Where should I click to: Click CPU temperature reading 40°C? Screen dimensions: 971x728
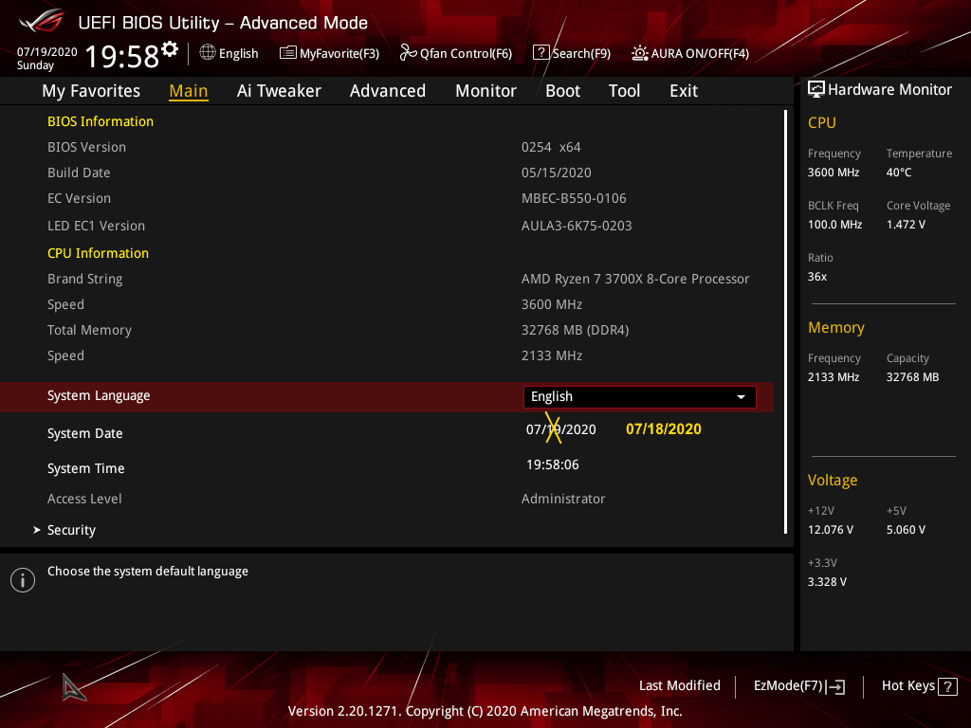[x=899, y=173]
